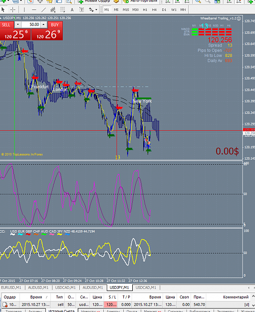Increase volume with the up arrow
255x312 pixels.
tap(43, 24)
